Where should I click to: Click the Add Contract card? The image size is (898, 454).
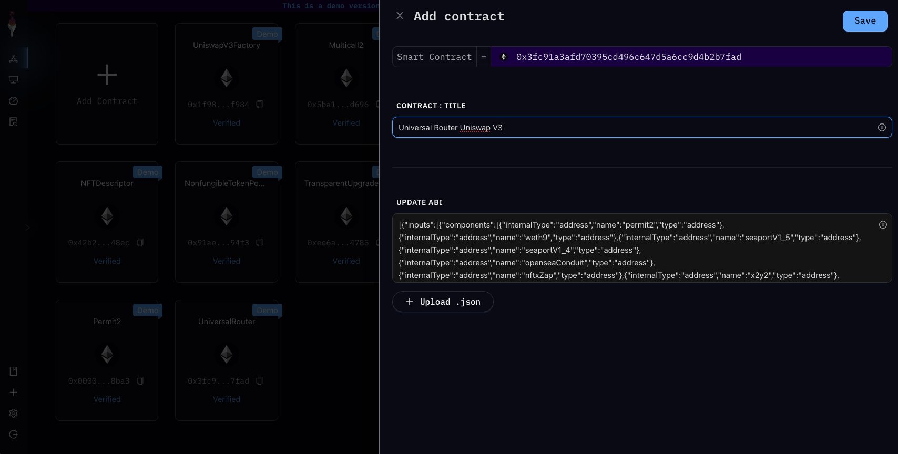(x=107, y=84)
